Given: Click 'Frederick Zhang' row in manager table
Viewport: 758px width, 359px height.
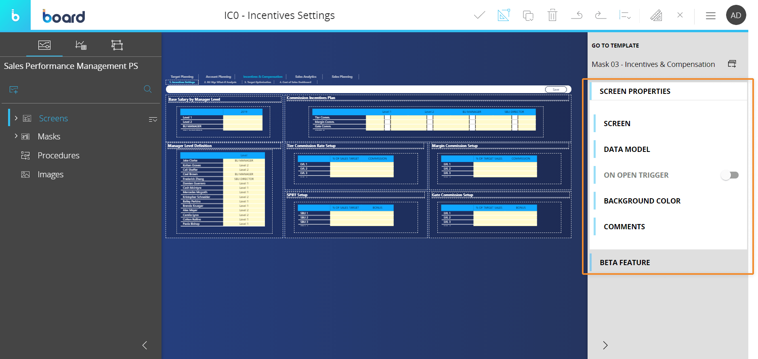Looking at the screenshot, I should click(x=223, y=179).
